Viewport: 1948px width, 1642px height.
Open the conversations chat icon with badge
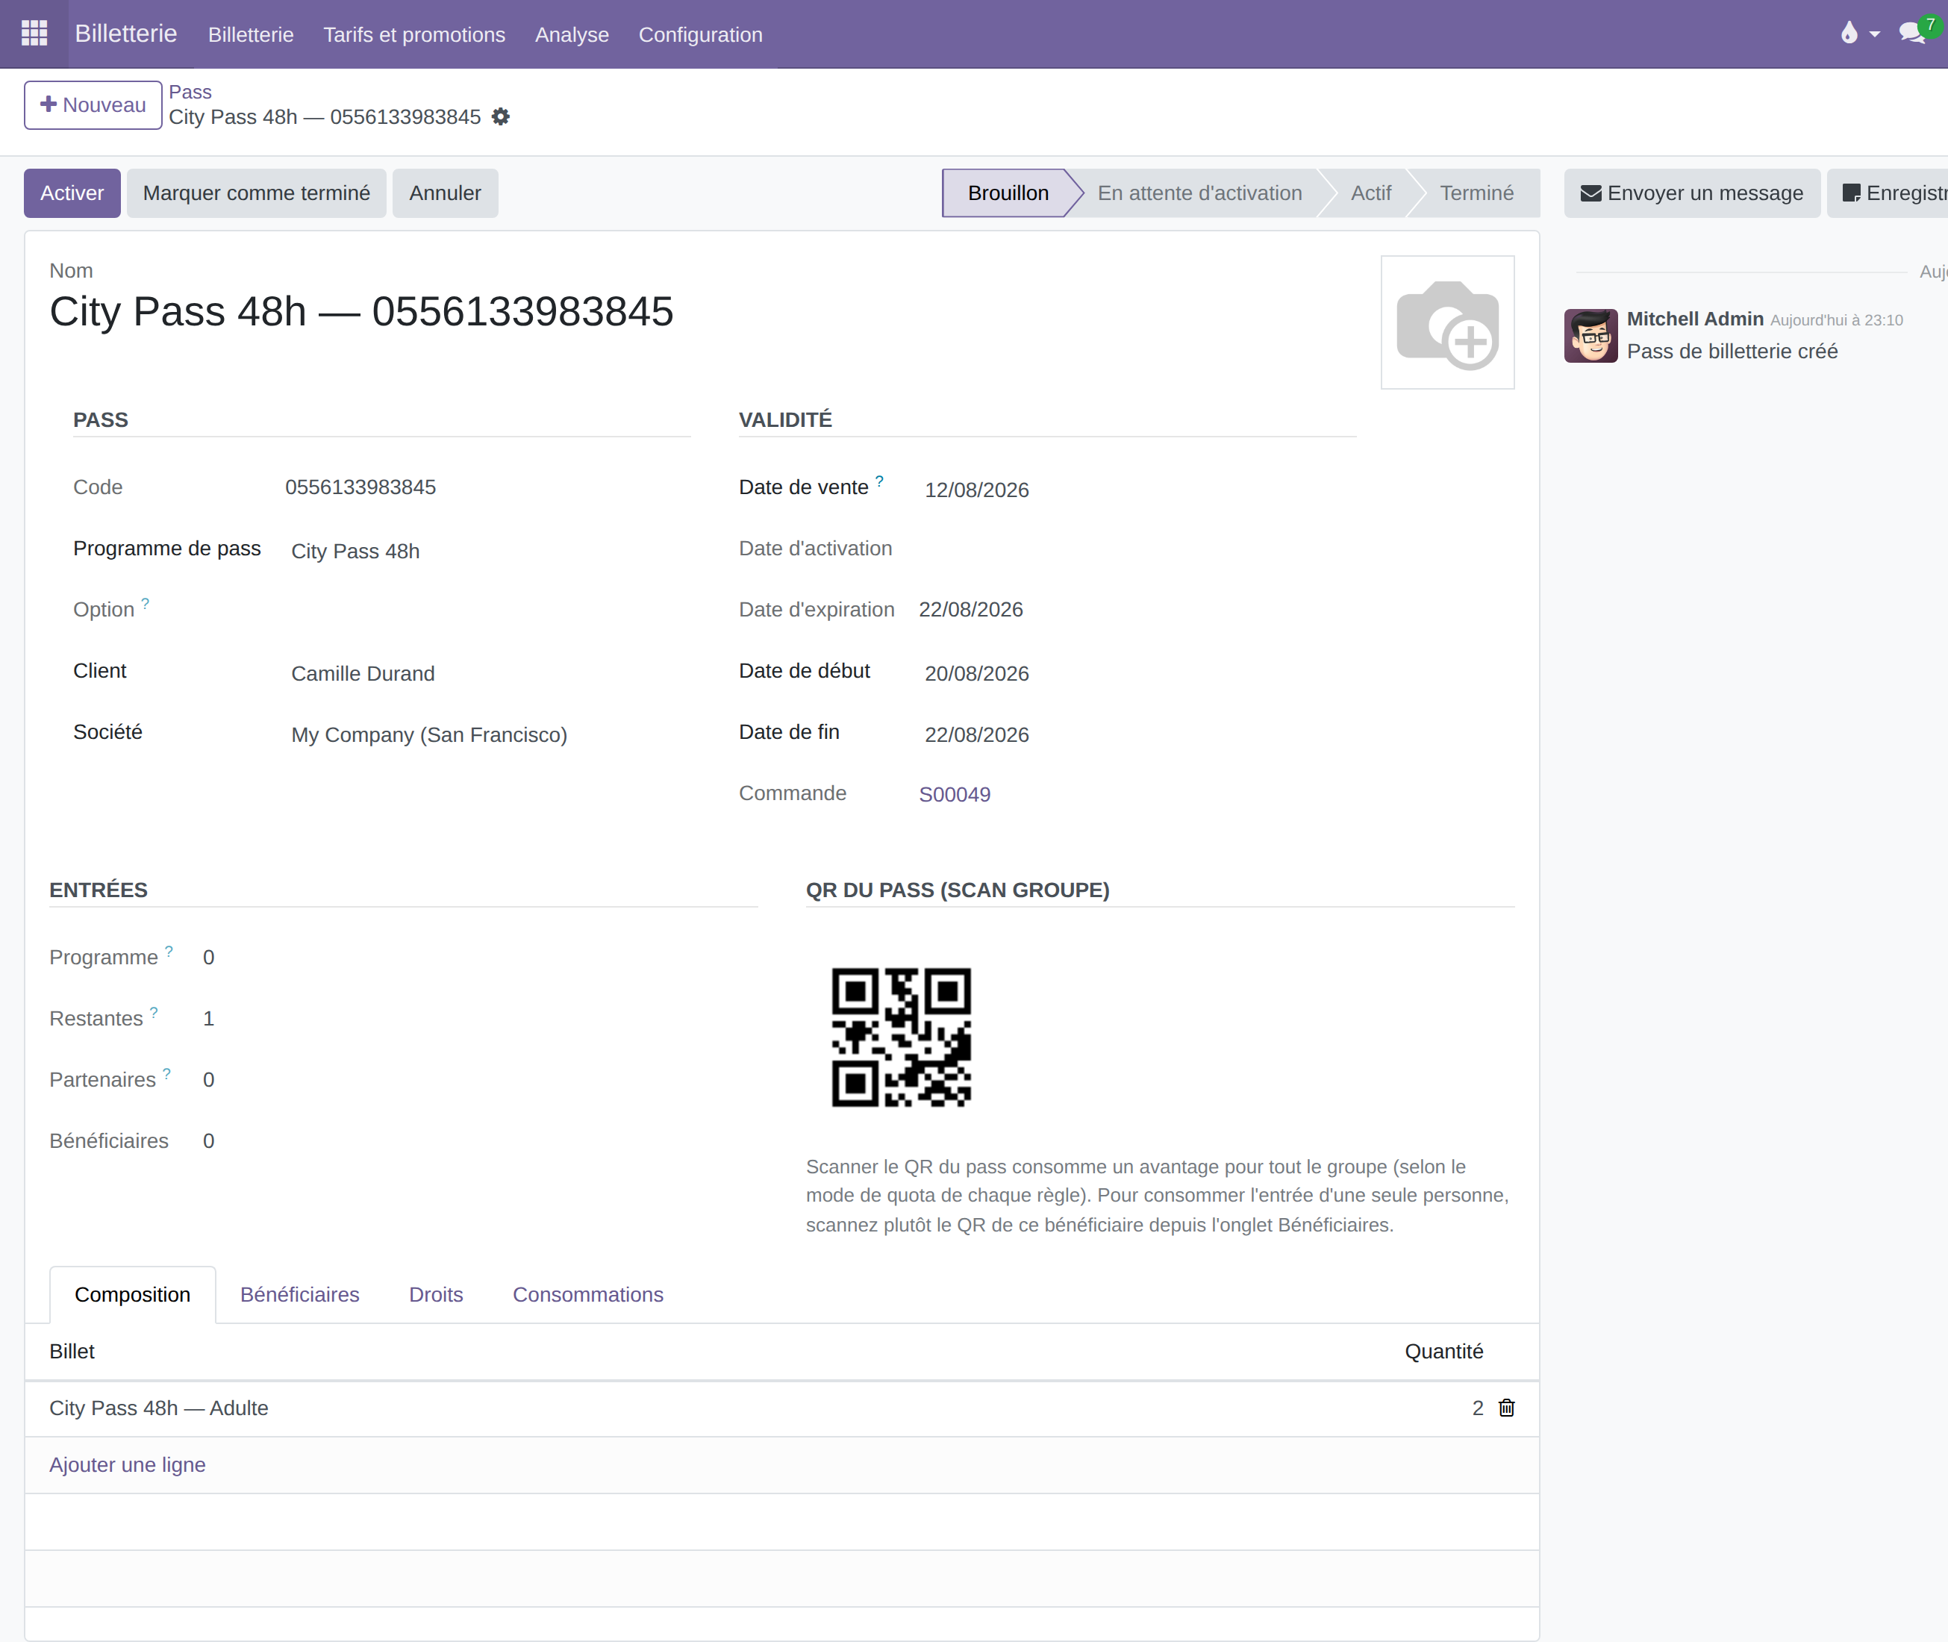tap(1919, 31)
